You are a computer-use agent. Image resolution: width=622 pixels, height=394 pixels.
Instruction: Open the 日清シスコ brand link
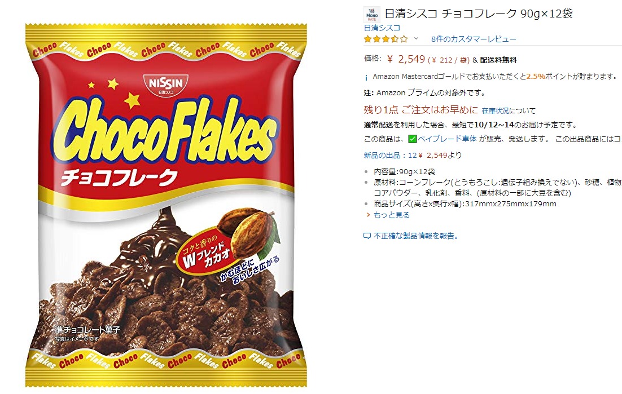click(382, 28)
